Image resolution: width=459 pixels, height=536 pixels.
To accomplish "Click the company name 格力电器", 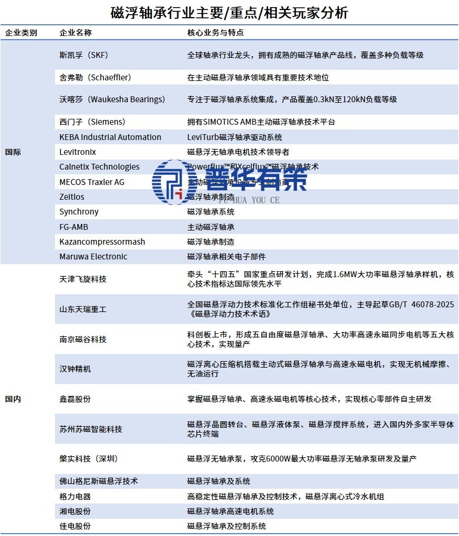I will [75, 496].
